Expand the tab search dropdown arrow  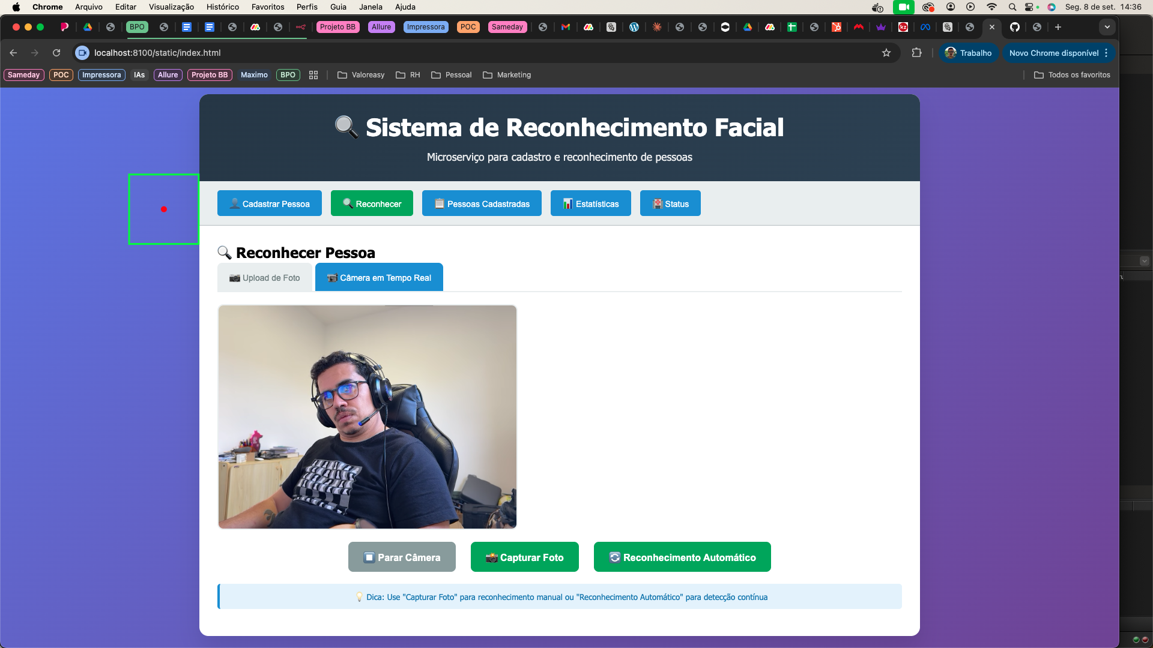click(x=1107, y=27)
